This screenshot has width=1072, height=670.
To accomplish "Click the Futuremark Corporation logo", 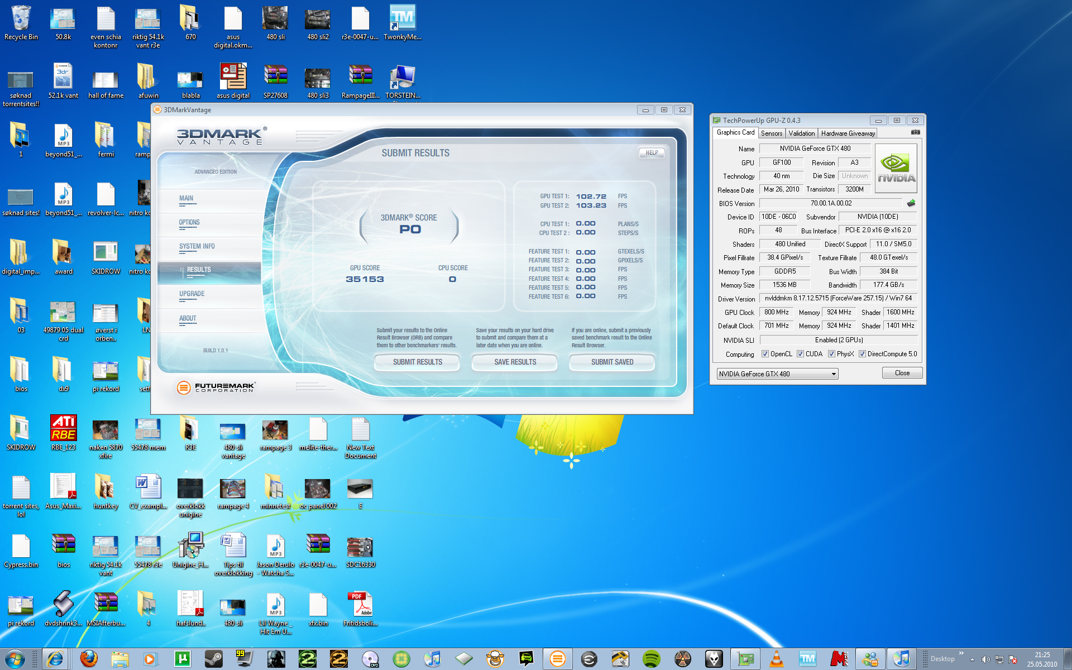I will 216,387.
